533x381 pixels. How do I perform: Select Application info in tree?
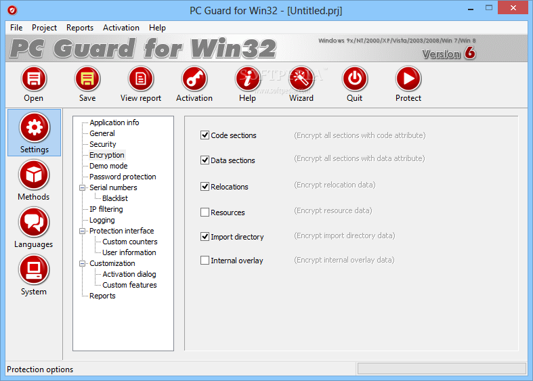(114, 122)
